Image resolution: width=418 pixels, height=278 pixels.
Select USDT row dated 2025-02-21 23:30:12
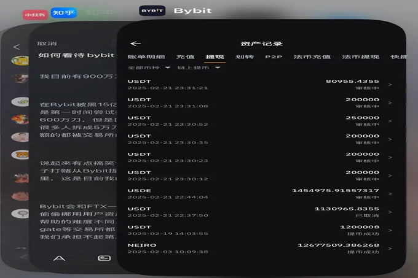click(260, 176)
